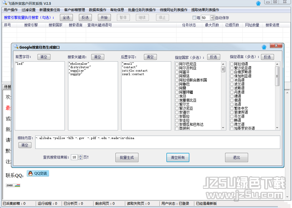This screenshot has width=292, height=208.
Task: Enable the 自动保存 checkbox
Action: pyautogui.click(x=194, y=18)
